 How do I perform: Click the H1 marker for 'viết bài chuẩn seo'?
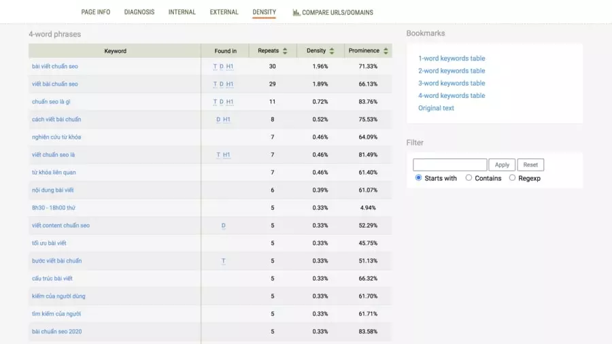pos(230,84)
